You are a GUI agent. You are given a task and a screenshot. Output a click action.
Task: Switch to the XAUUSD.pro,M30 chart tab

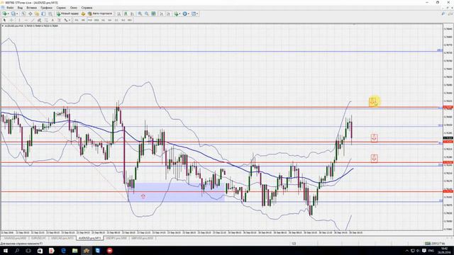point(15,238)
